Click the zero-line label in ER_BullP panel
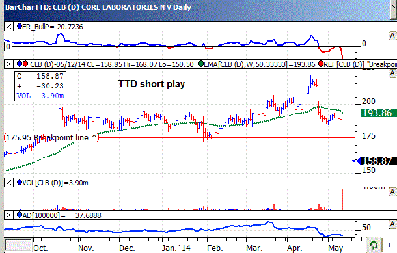397x253 pixels. (8, 47)
